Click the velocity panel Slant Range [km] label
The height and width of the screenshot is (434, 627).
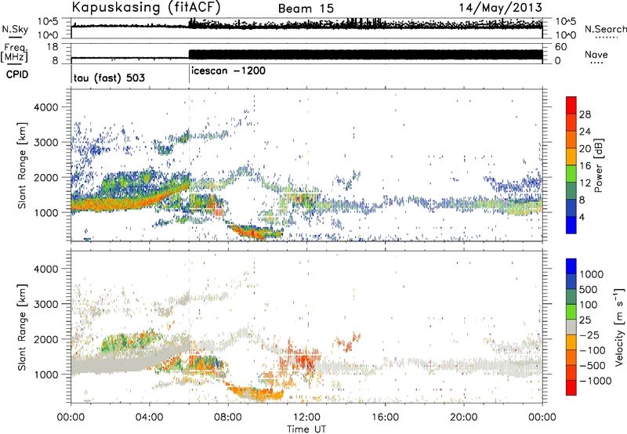pos(23,327)
